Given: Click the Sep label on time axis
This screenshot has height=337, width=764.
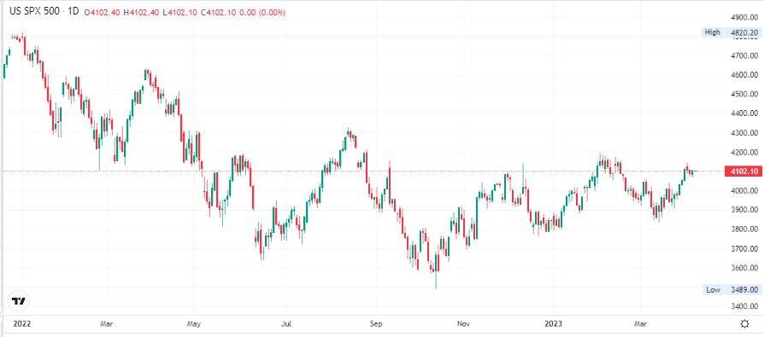Looking at the screenshot, I should pyautogui.click(x=376, y=323).
